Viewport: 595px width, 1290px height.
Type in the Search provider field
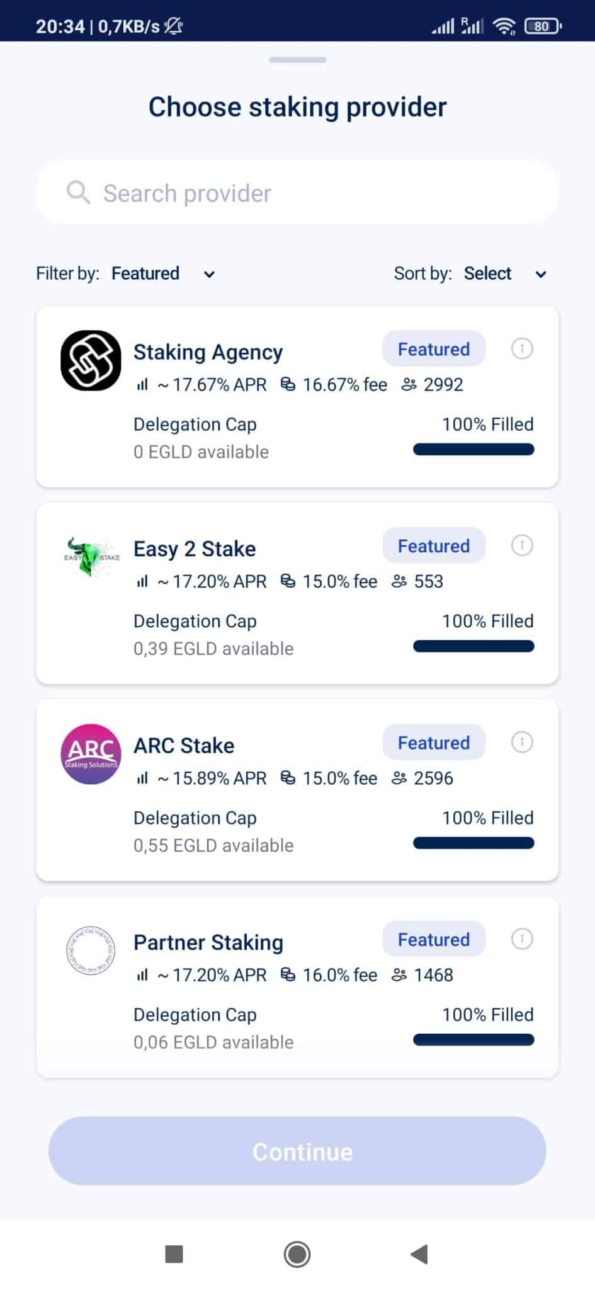[x=315, y=193]
